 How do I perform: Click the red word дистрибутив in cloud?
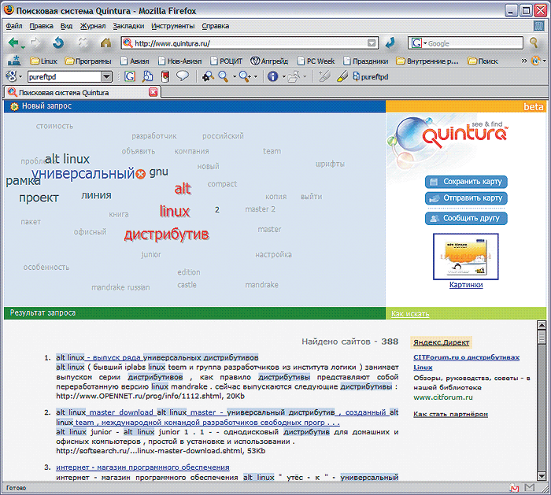[167, 235]
